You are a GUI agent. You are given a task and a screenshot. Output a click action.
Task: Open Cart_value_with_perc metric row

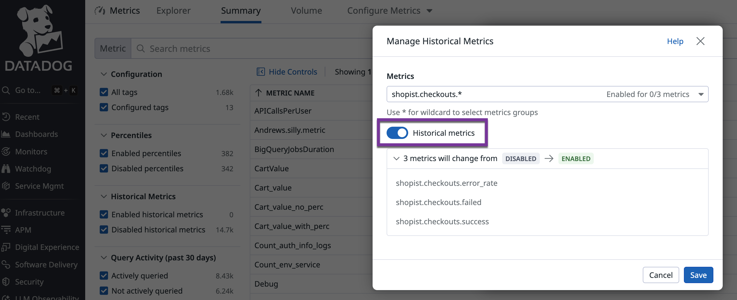[311, 226]
